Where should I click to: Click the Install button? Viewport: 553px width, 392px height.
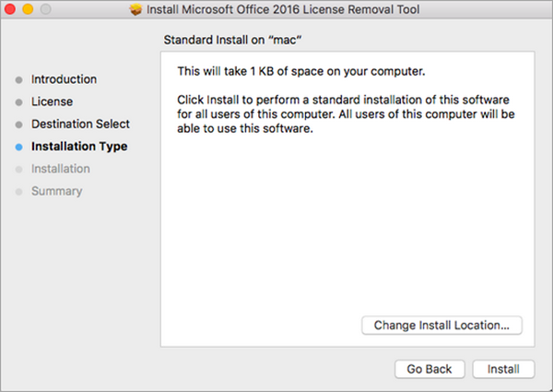point(503,369)
